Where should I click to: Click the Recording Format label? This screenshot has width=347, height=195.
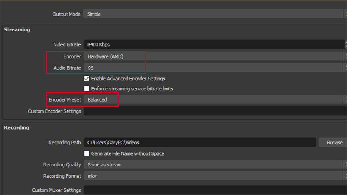[x=62, y=176]
